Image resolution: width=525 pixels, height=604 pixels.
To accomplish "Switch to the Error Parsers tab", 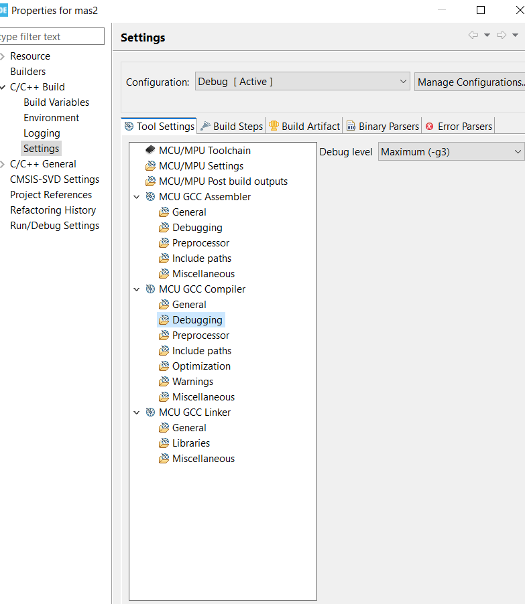I will 459,126.
